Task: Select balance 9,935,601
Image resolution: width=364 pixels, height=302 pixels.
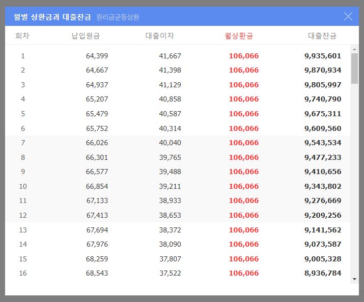Action: point(323,56)
